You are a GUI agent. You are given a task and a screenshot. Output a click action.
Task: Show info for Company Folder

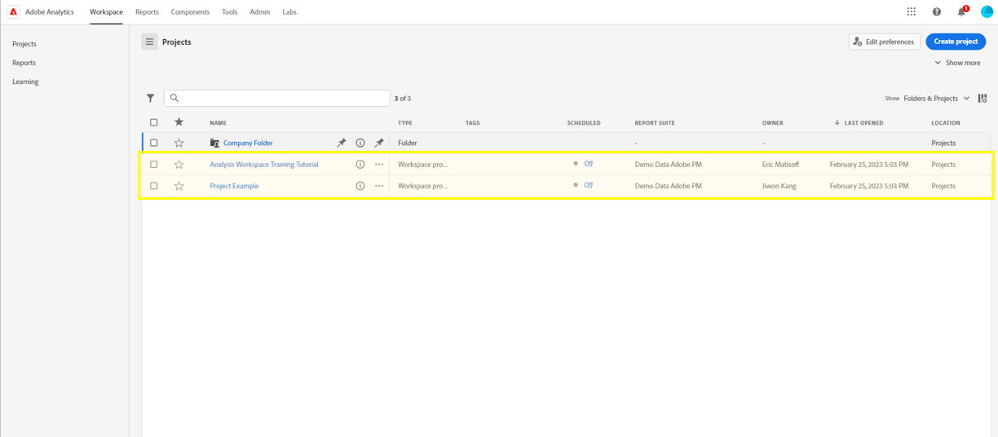360,143
